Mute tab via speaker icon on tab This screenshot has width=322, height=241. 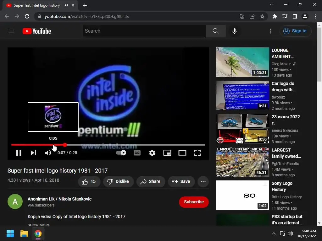tap(66, 5)
